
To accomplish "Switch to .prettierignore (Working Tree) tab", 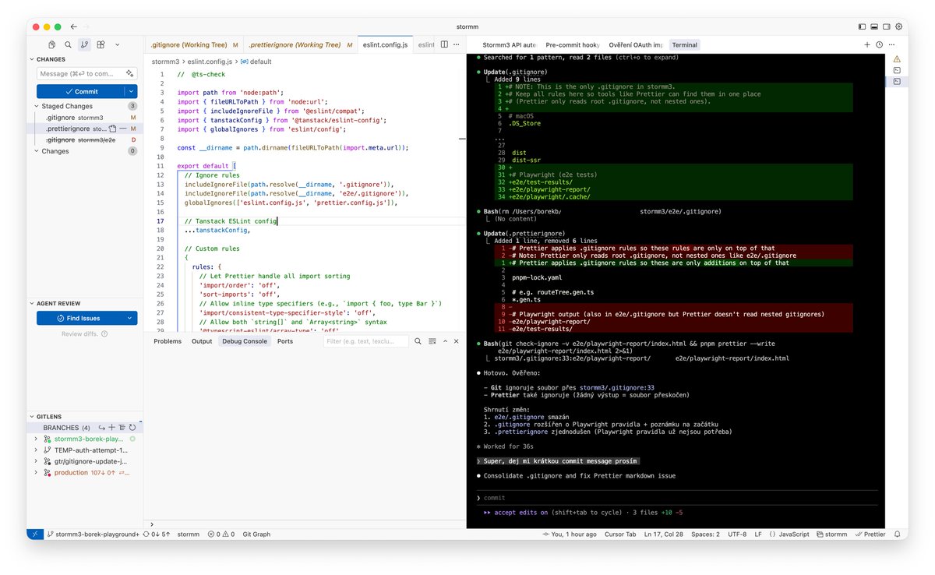I will pyautogui.click(x=301, y=45).
